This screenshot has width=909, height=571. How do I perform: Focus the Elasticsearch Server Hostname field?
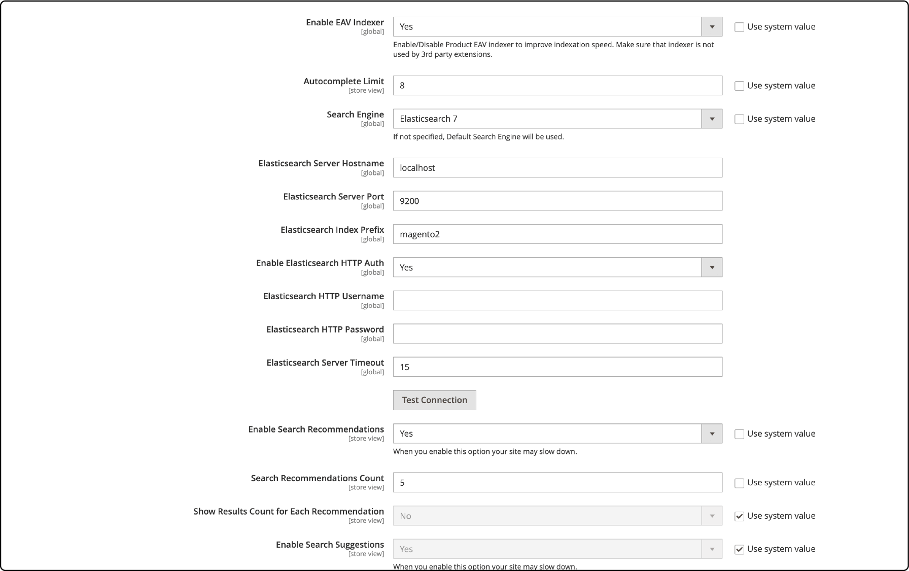click(x=557, y=167)
